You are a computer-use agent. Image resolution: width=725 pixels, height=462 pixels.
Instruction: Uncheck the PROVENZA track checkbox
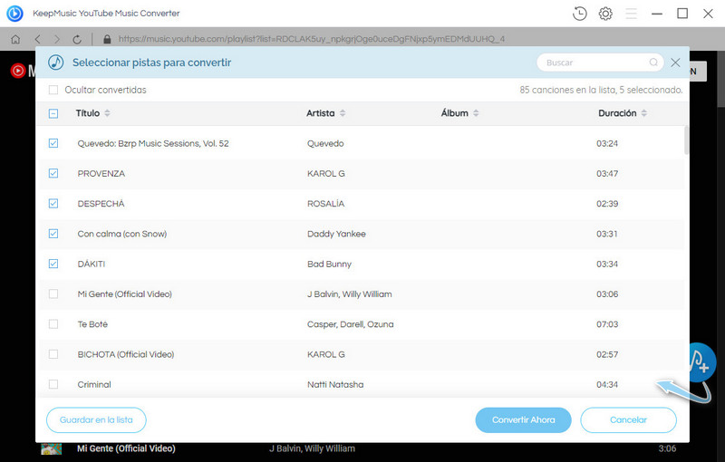(x=53, y=173)
